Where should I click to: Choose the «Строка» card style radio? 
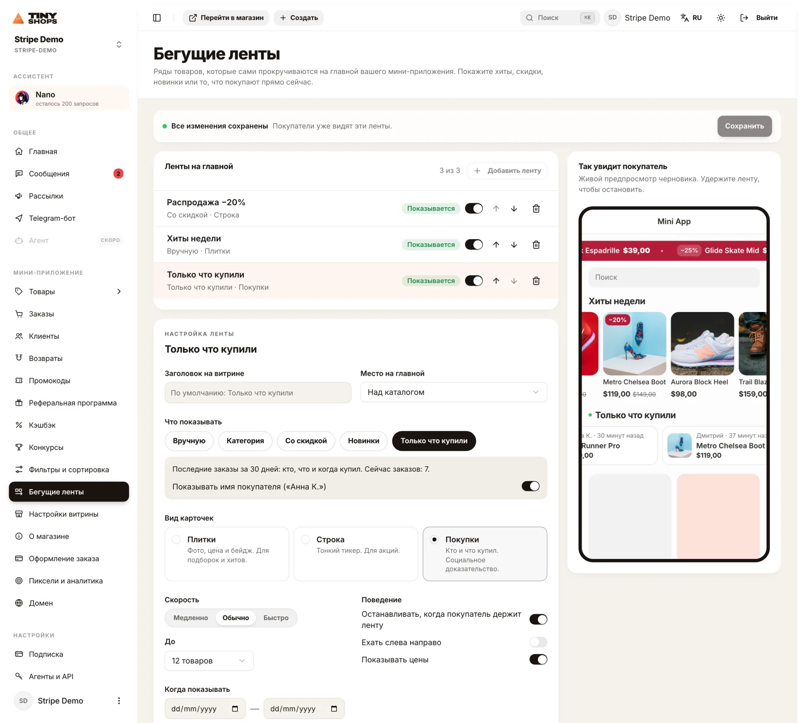click(306, 540)
